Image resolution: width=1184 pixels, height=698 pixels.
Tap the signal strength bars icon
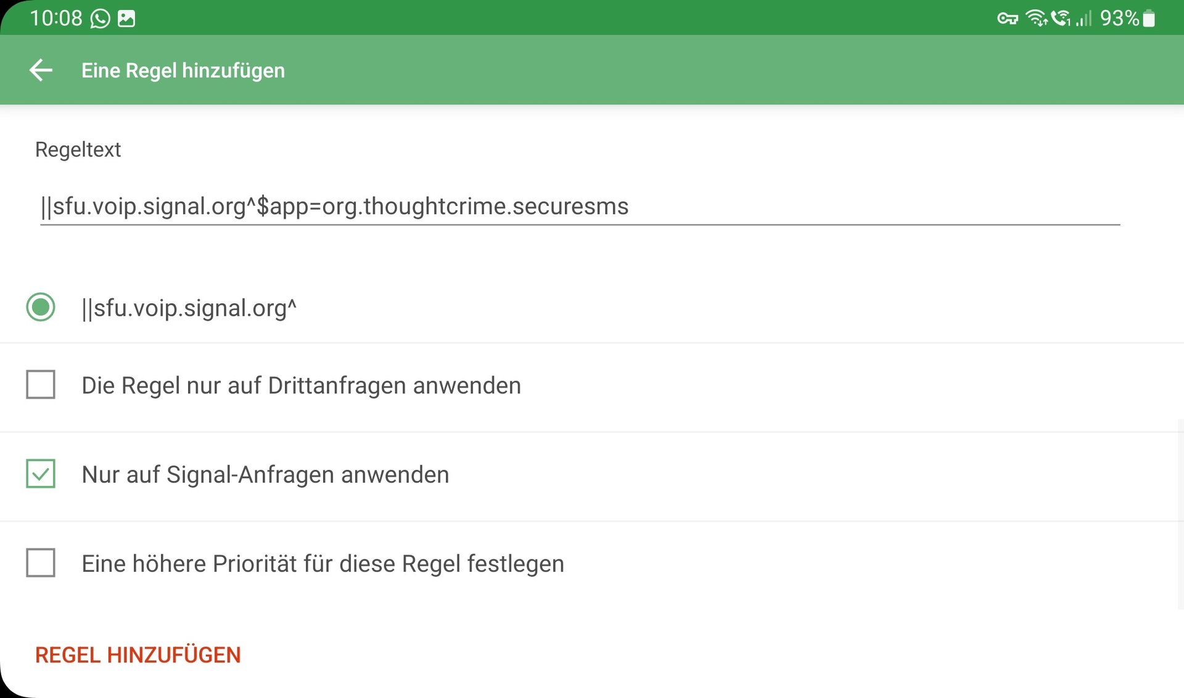(x=1083, y=18)
